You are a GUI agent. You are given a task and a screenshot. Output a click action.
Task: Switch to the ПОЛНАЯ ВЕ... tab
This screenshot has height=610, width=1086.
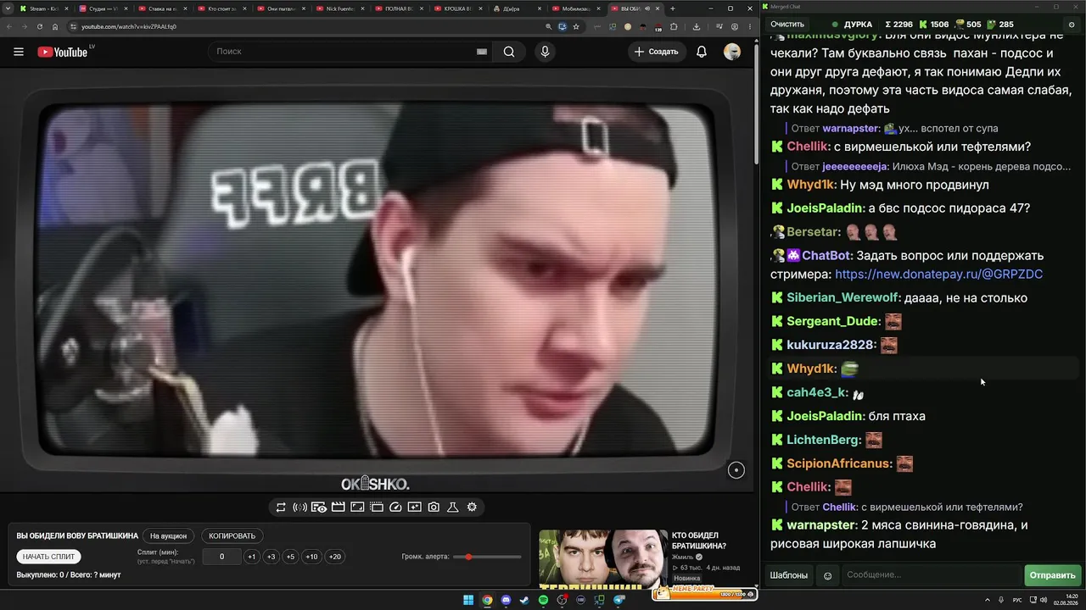400,8
